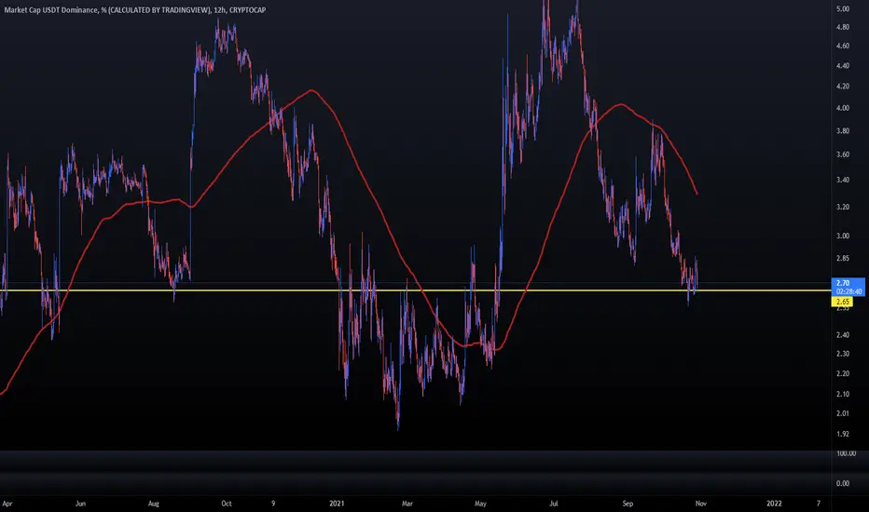Click the 4.20 price axis label
Screen dimensions: 869x512
(842, 87)
